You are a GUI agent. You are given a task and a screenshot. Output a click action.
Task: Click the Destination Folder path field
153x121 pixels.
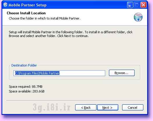(59, 73)
